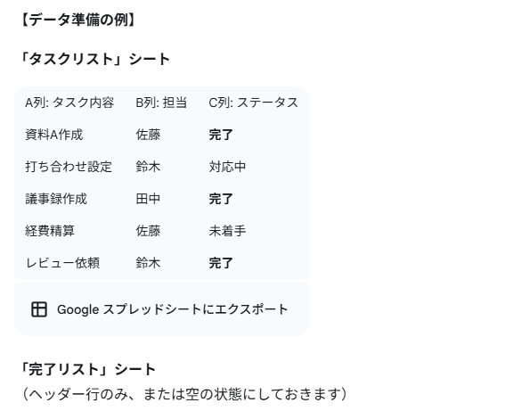Click the 議事録作成 task cell
Viewport: 513px width, 411px height.
pyautogui.click(x=56, y=199)
